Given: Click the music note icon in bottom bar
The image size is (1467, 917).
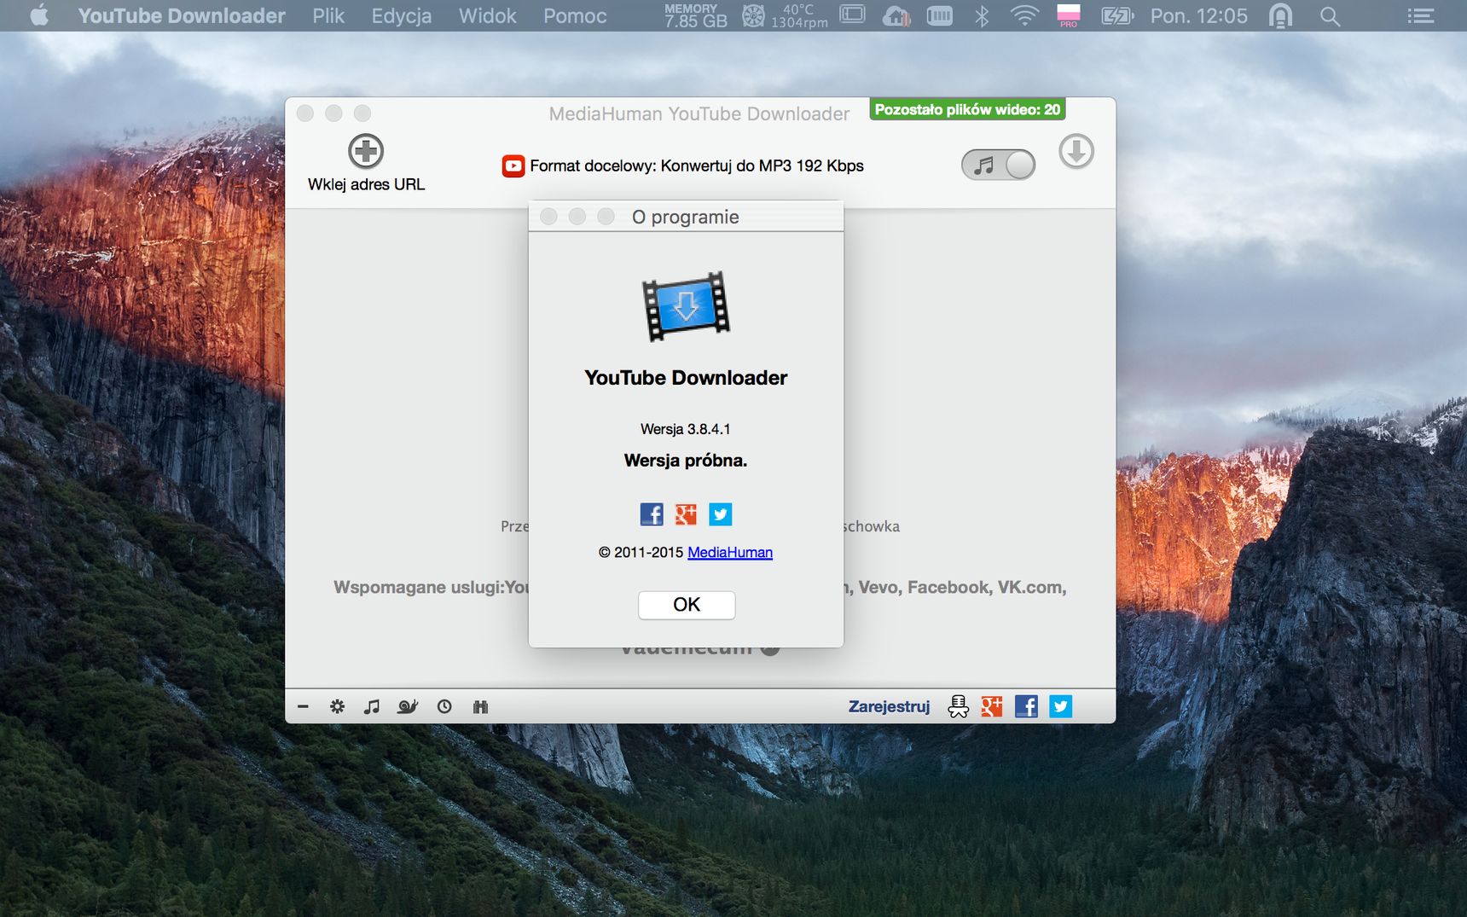Looking at the screenshot, I should coord(371,706).
